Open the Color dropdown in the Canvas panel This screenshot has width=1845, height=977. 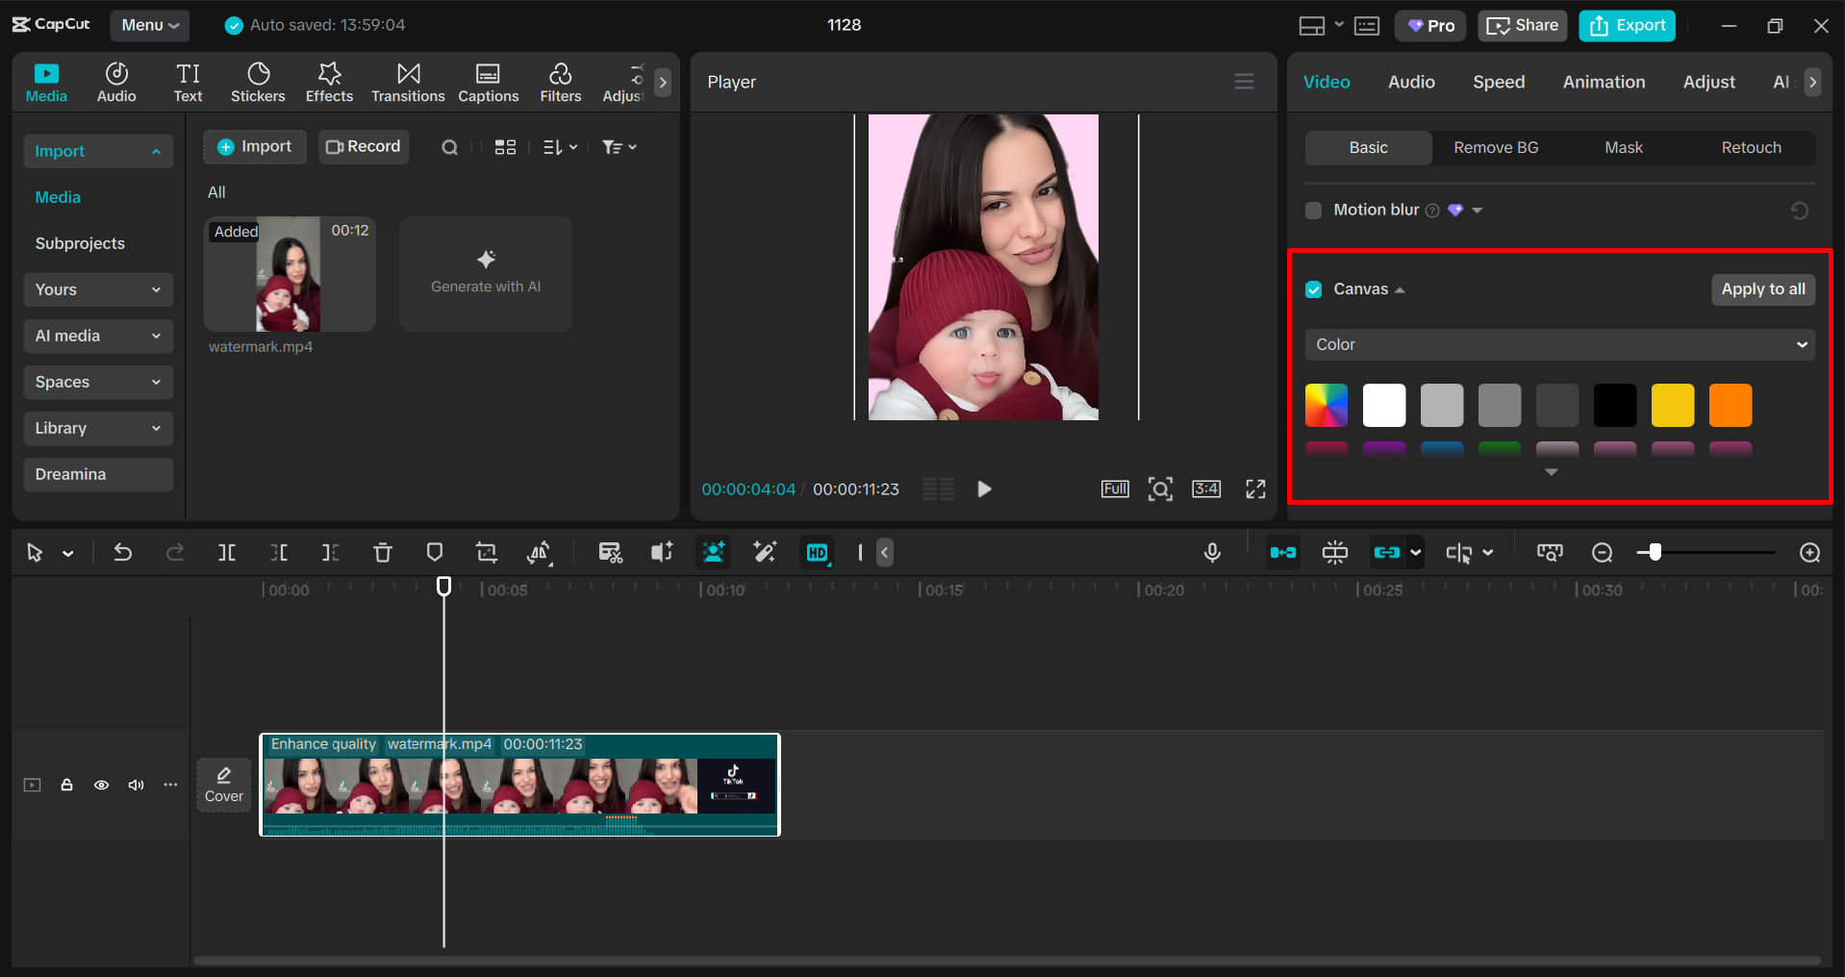pos(1558,344)
